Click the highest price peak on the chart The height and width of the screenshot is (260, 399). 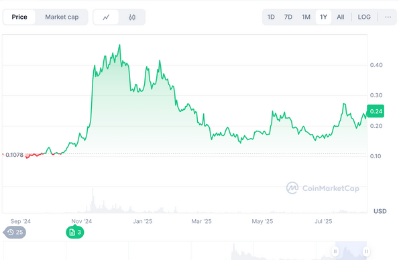pos(119,46)
